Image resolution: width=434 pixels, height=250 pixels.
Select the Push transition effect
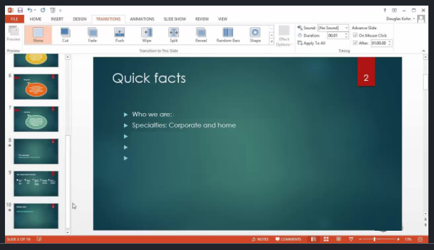pos(120,35)
